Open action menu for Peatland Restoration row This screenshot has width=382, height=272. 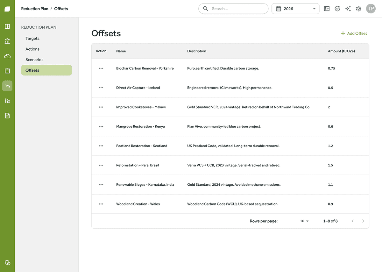(x=101, y=146)
